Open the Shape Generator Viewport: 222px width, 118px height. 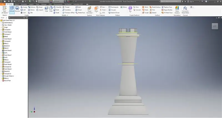coord(89,10)
